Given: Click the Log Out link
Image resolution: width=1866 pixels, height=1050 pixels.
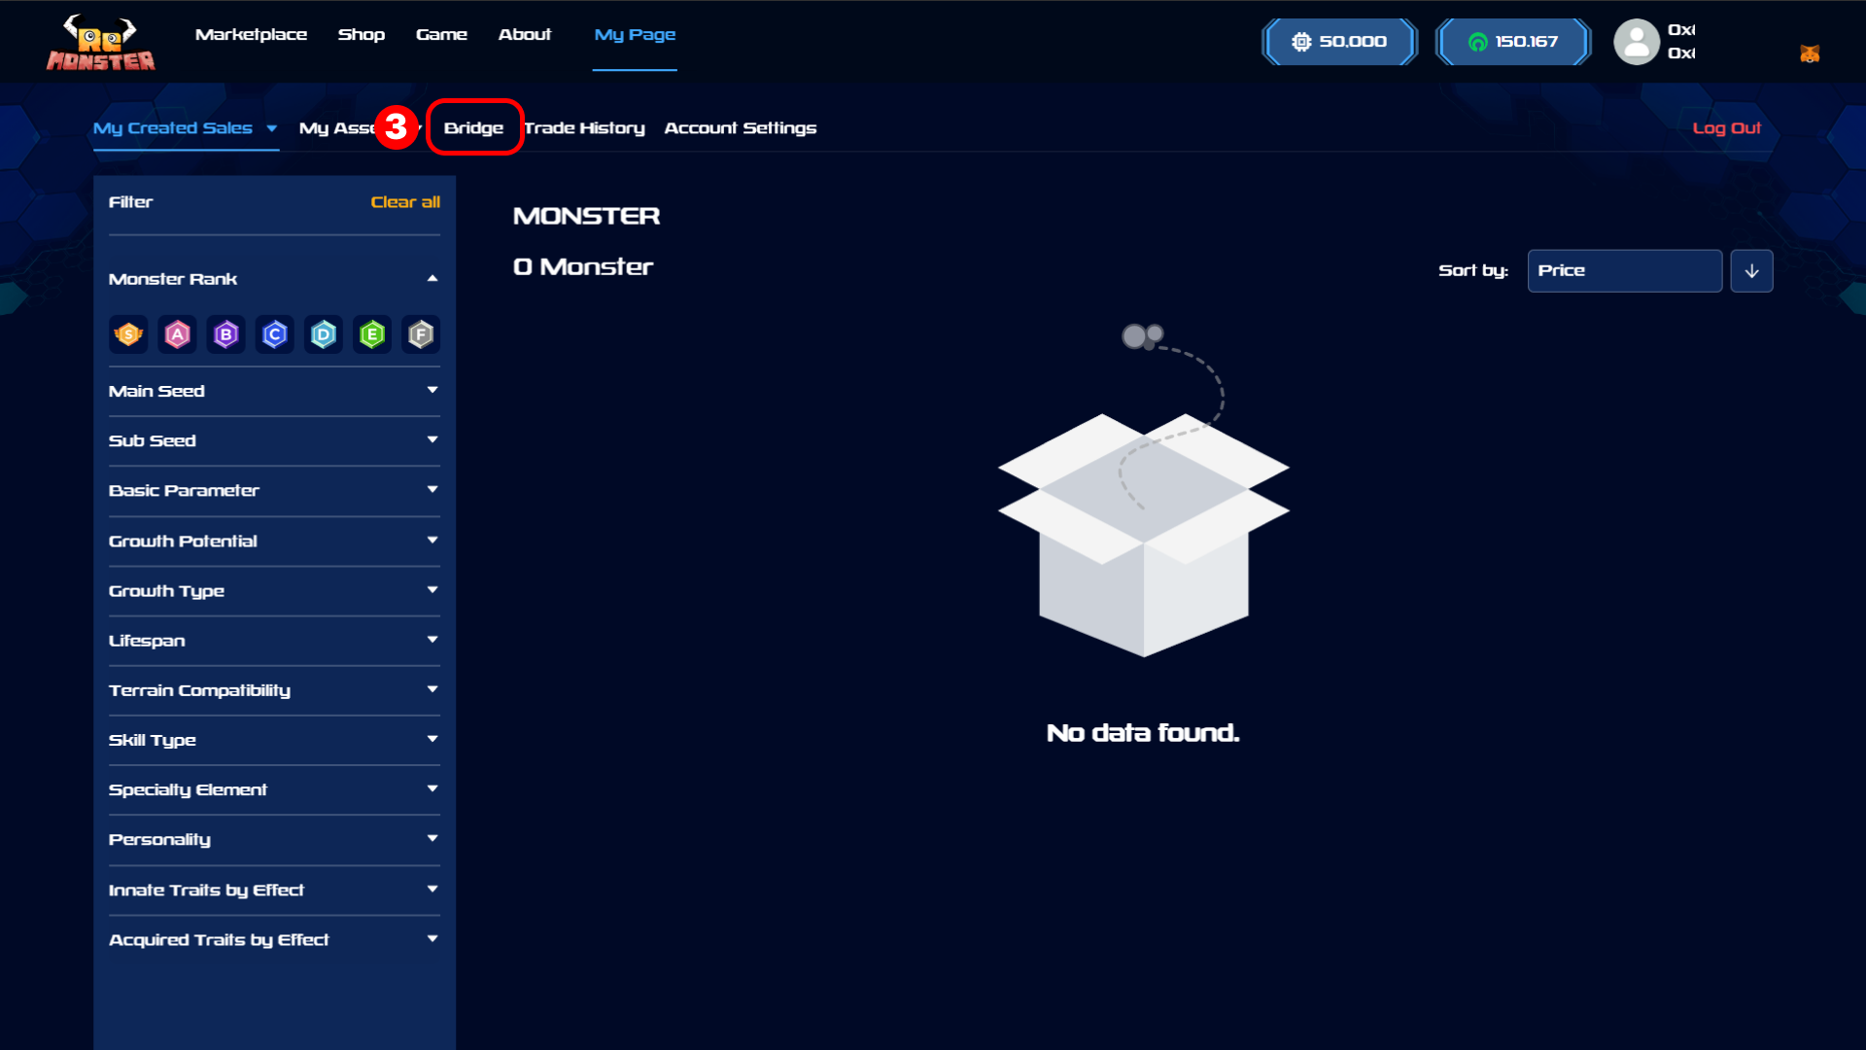Looking at the screenshot, I should [x=1726, y=128].
